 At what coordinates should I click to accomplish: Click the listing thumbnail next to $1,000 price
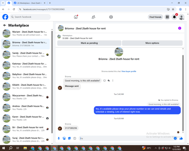[x=59, y=37]
